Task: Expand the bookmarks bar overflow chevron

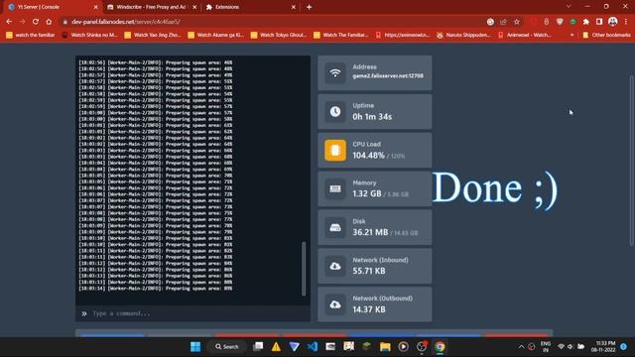Action: coord(571,36)
